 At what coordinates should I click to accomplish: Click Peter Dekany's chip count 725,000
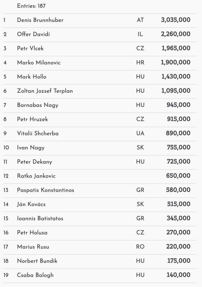pos(178,162)
